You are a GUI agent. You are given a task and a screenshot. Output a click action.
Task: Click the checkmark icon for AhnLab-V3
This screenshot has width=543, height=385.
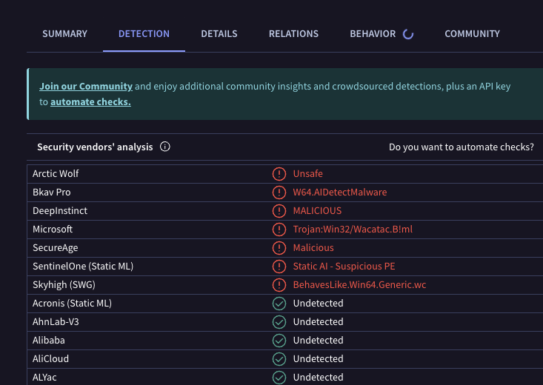[279, 322]
